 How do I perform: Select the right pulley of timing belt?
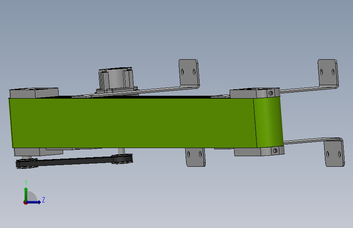122,159
